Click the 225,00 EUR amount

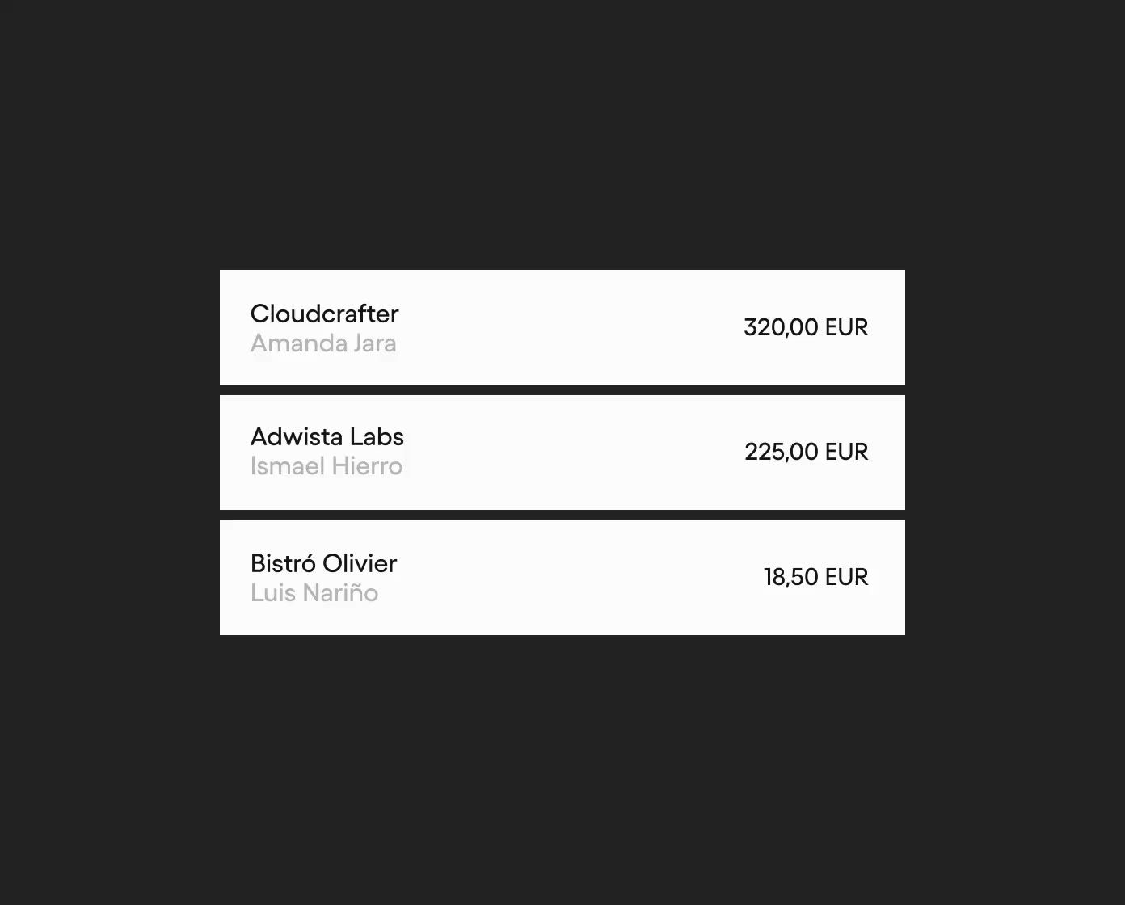click(806, 452)
